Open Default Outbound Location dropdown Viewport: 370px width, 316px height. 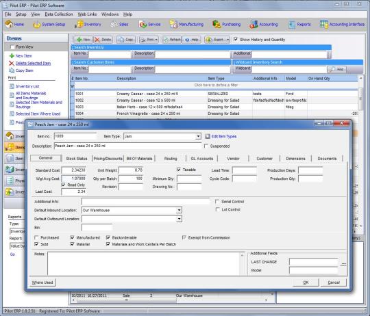tap(179, 219)
